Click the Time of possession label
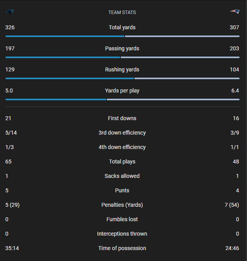The height and width of the screenshot is (261, 247). [122, 248]
